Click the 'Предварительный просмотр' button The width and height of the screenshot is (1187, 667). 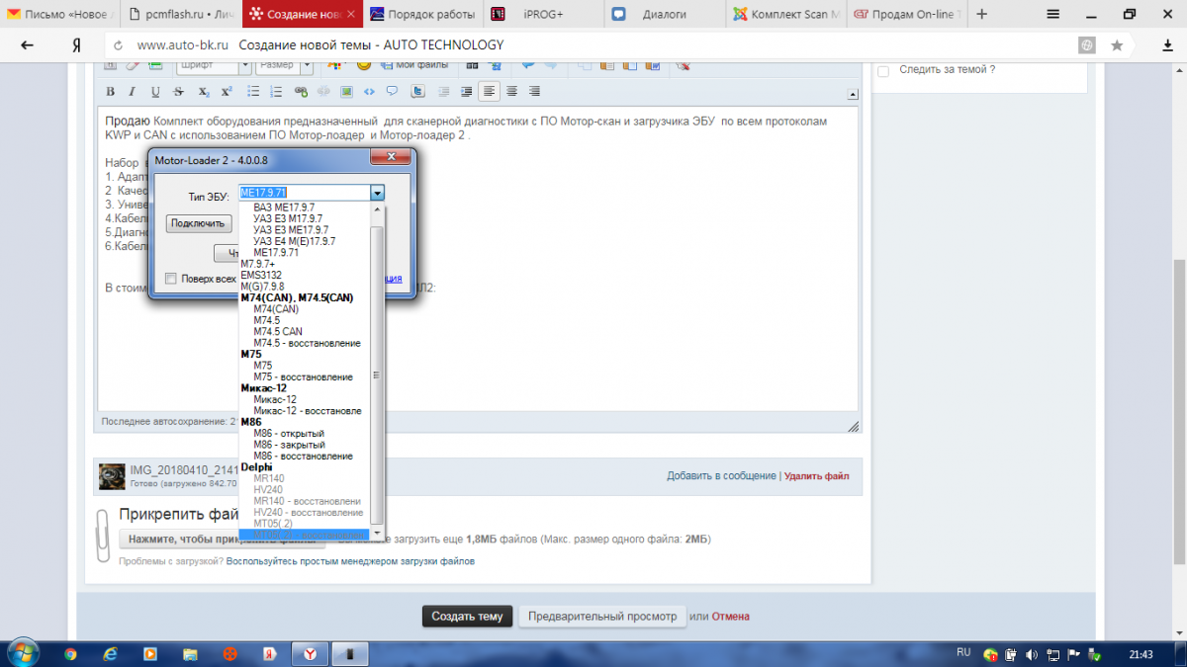pos(602,616)
